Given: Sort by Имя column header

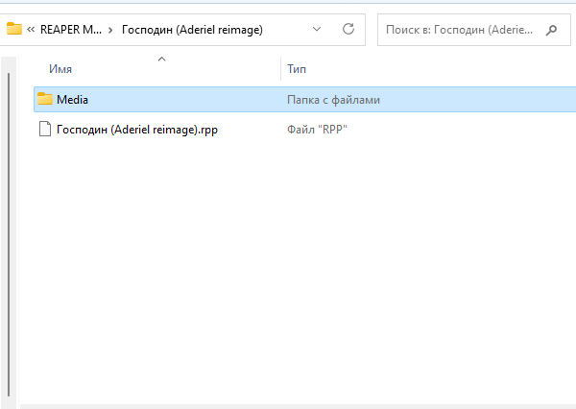Looking at the screenshot, I should pyautogui.click(x=60, y=69).
